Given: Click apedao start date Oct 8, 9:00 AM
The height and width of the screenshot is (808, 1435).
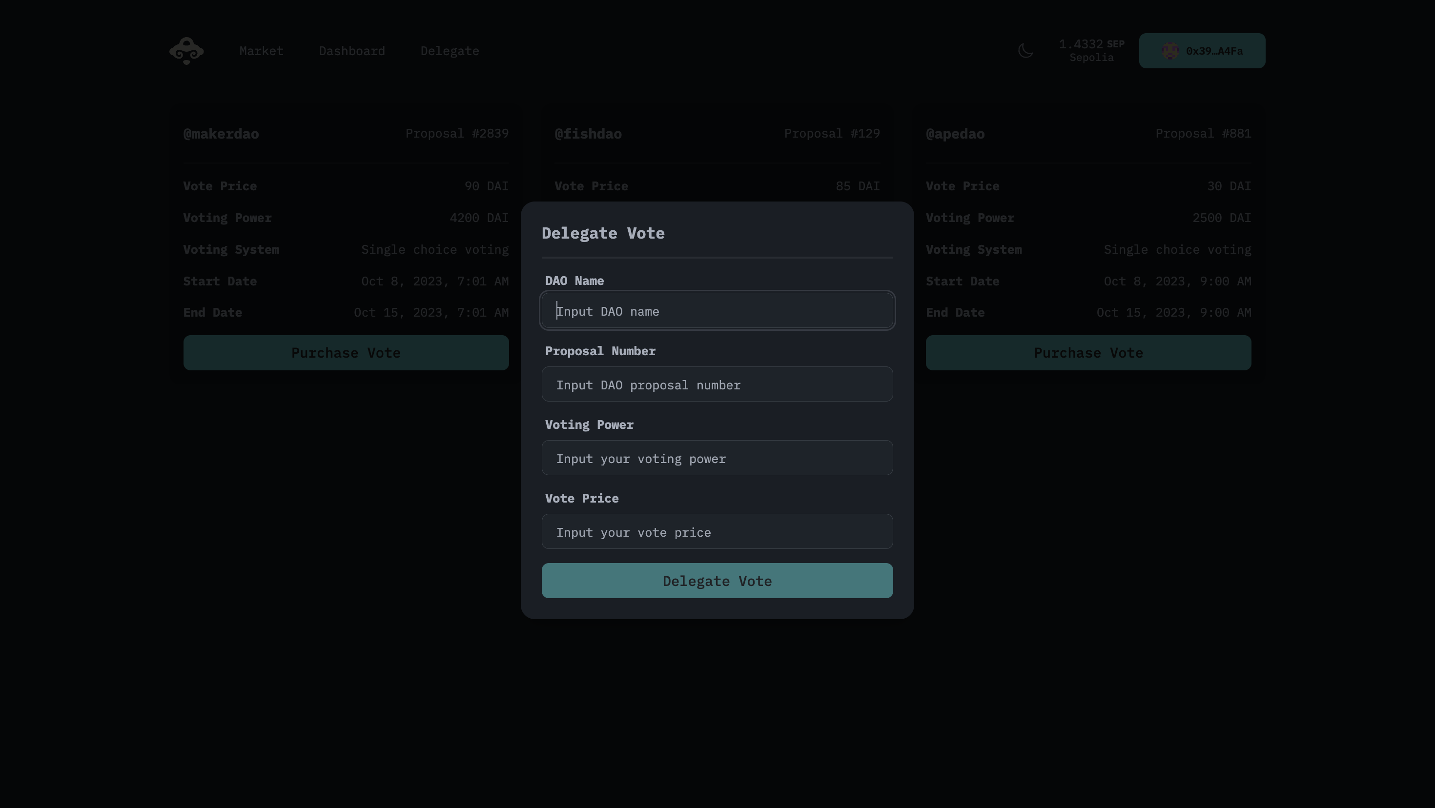Looking at the screenshot, I should 1178,281.
